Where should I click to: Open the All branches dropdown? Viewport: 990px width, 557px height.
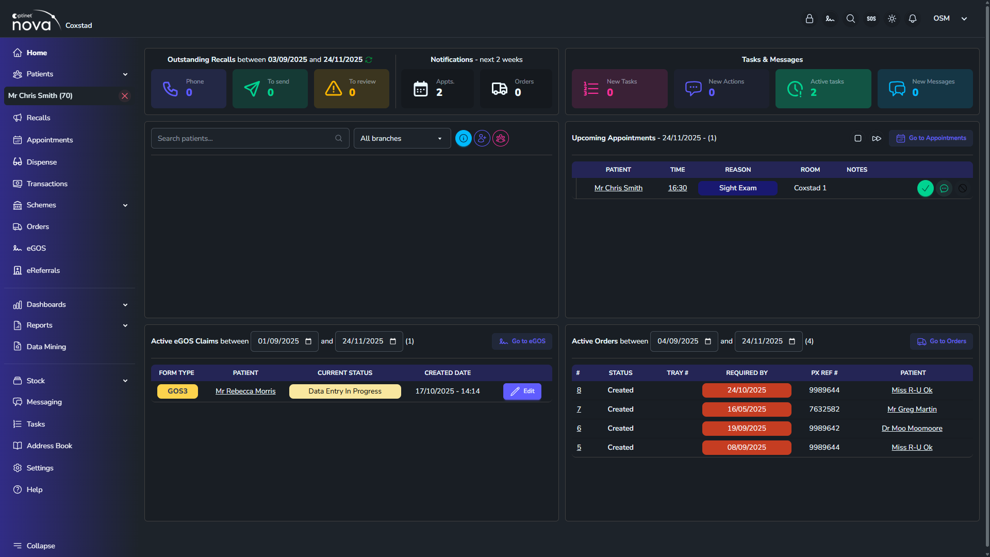pyautogui.click(x=402, y=138)
